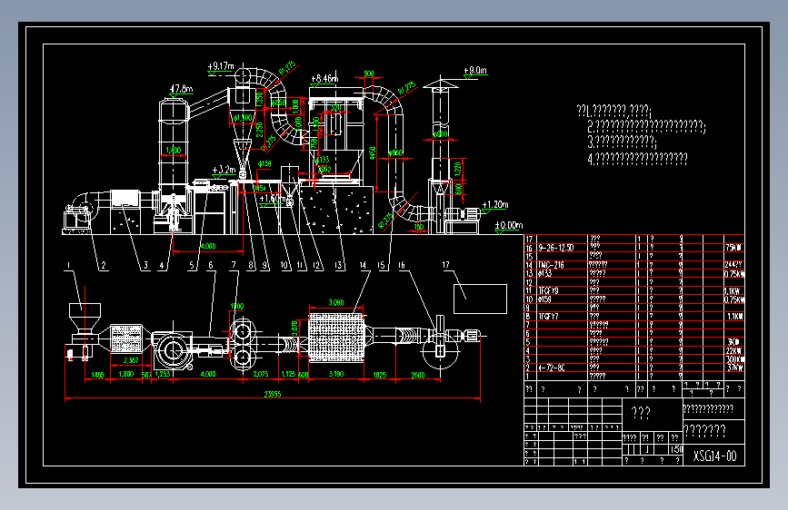Select the +8.46m elevation label
The width and height of the screenshot is (788, 510).
(x=324, y=79)
